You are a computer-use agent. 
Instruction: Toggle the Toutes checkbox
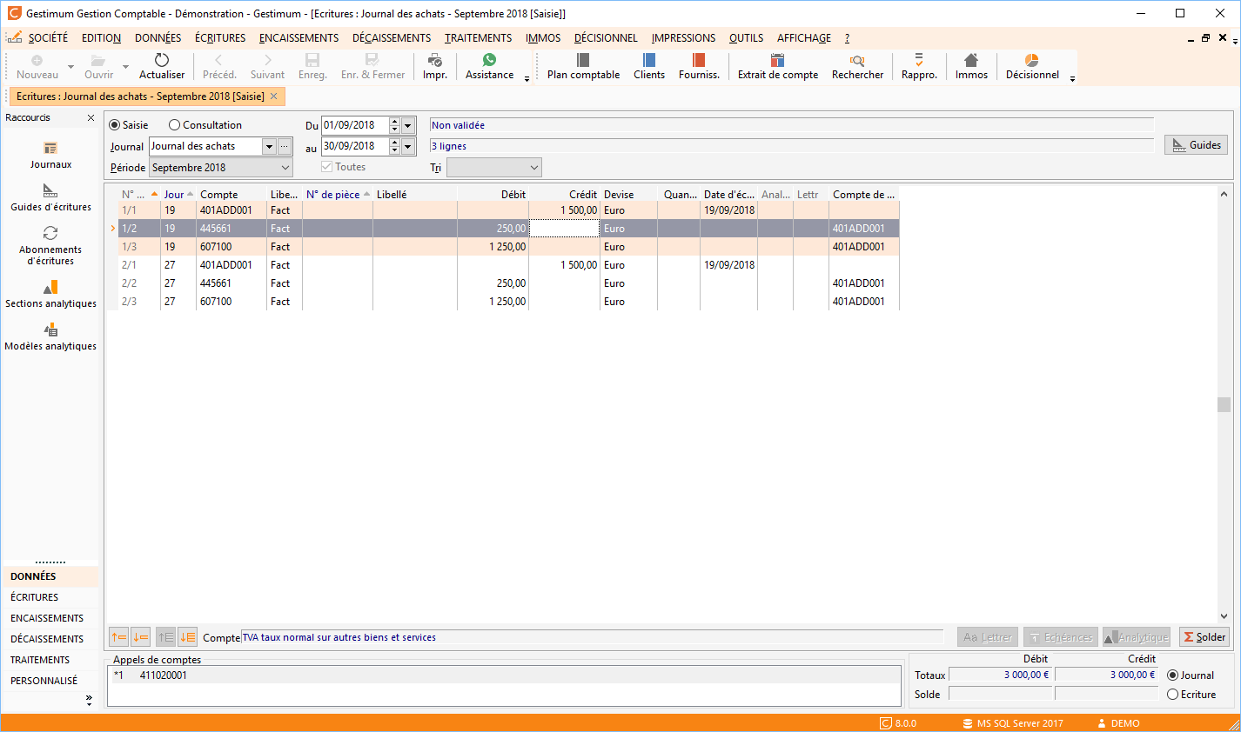click(327, 167)
